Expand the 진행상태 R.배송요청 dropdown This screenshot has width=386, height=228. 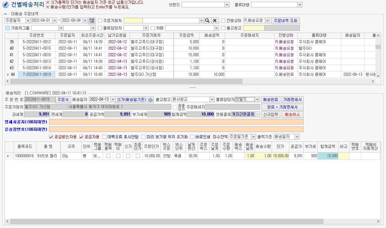268,21
